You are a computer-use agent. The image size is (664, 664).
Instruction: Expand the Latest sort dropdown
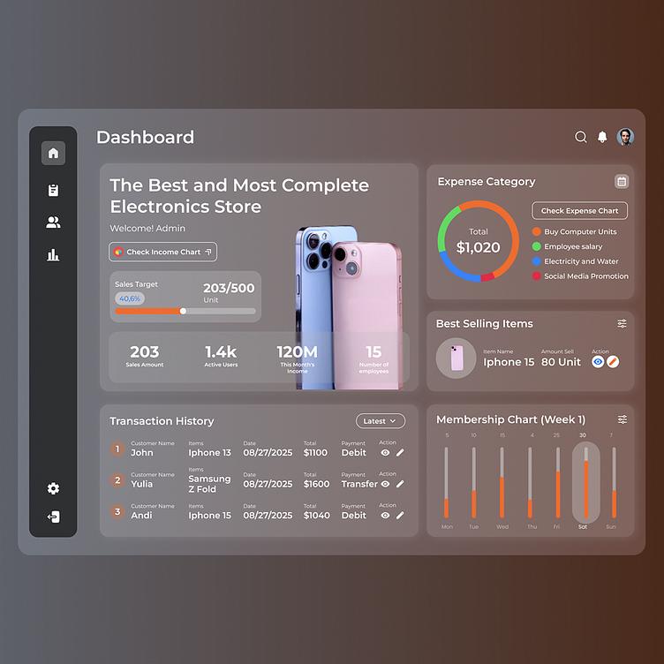(x=381, y=421)
